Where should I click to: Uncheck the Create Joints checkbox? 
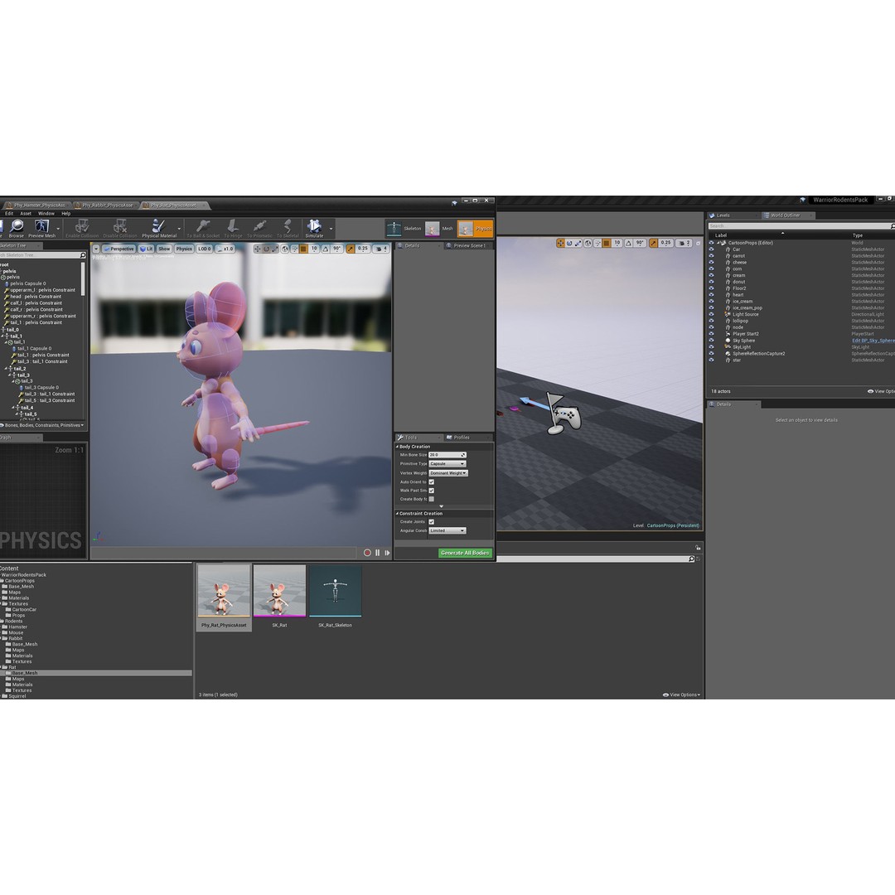(432, 522)
